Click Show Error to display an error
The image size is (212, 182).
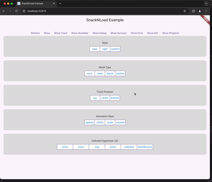137,33
